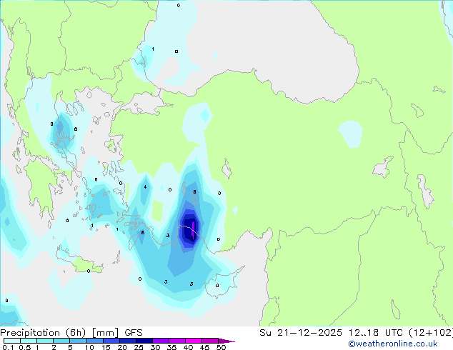Click the '35' legend tick label

tap(171, 347)
